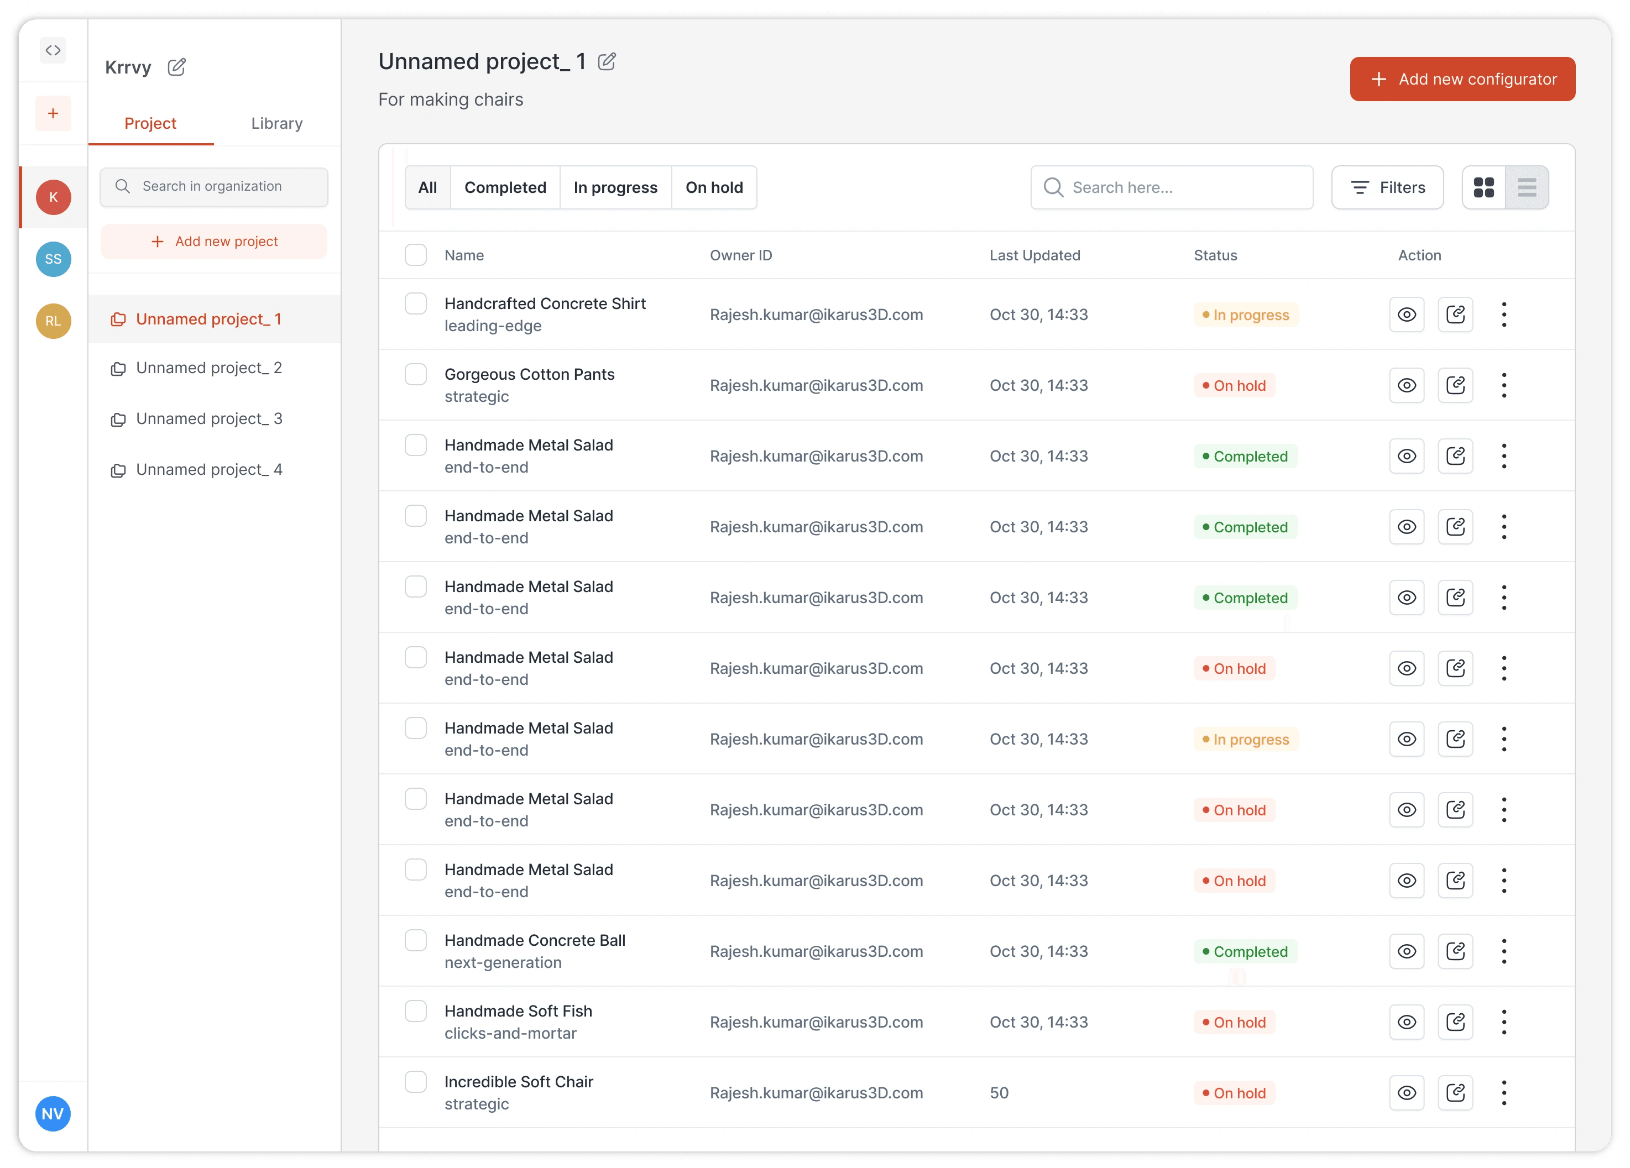
Task: Open three-dot menu for Handcrafted Concrete Shirt
Action: 1503,315
